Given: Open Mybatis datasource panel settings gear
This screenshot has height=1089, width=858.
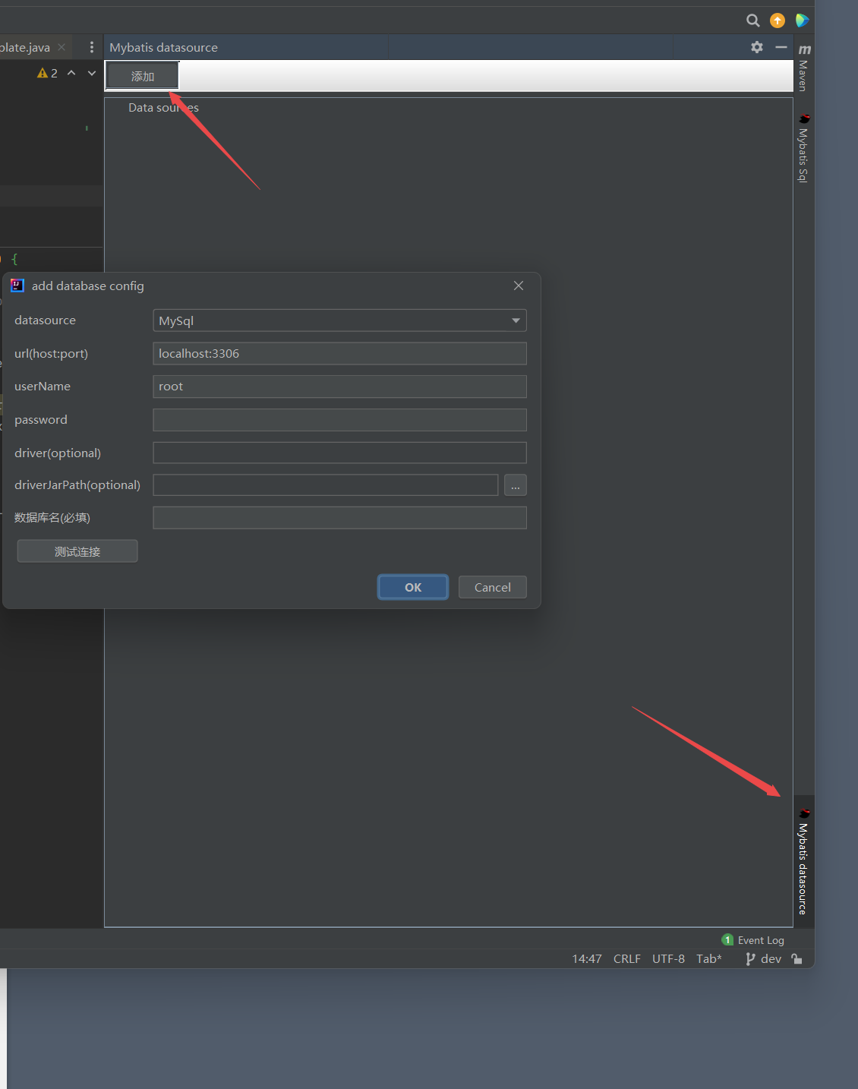Looking at the screenshot, I should (757, 47).
